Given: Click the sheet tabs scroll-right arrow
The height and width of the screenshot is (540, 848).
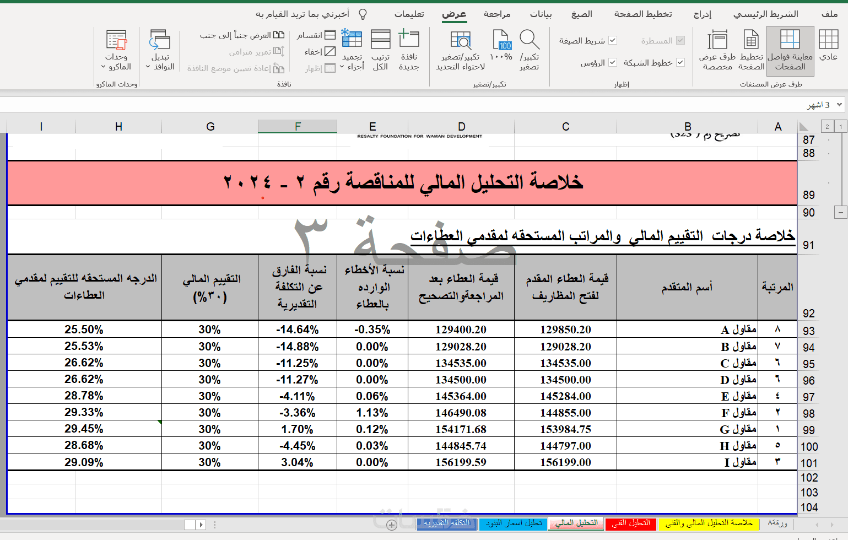Looking at the screenshot, I should pos(832,525).
